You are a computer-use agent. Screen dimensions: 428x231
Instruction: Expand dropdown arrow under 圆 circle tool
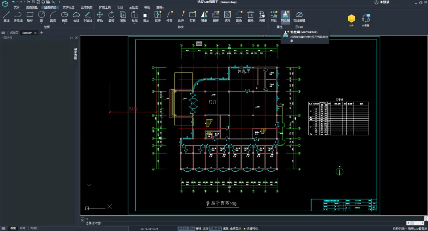click(x=41, y=23)
